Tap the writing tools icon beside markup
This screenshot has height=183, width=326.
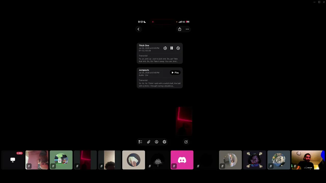click(x=165, y=142)
